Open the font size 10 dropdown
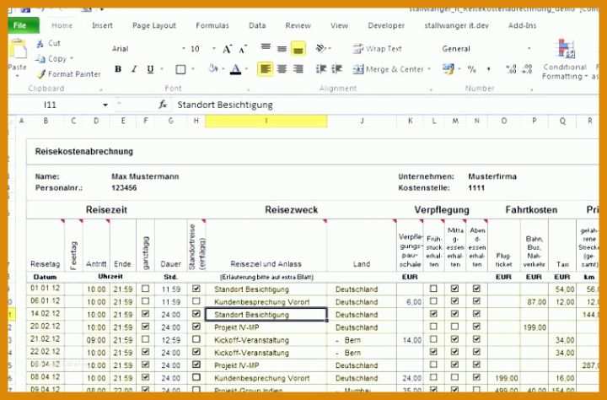 pos(213,49)
